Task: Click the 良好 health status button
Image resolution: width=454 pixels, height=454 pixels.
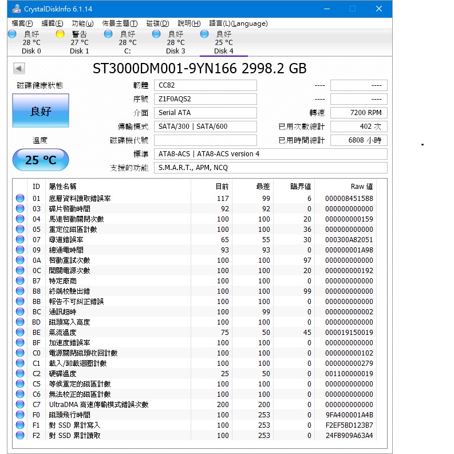Action: tap(41, 110)
